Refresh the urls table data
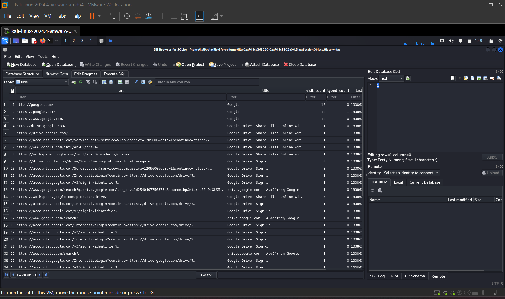The height and width of the screenshot is (299, 505). tap(80, 82)
